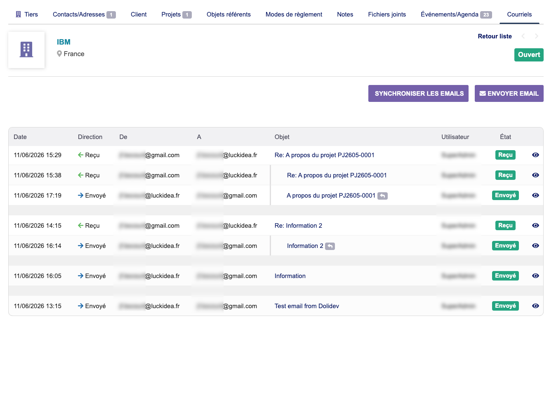Image resolution: width=549 pixels, height=415 pixels.
Task: Click the 23 badge on Événements/Agenda
Action: click(x=486, y=15)
